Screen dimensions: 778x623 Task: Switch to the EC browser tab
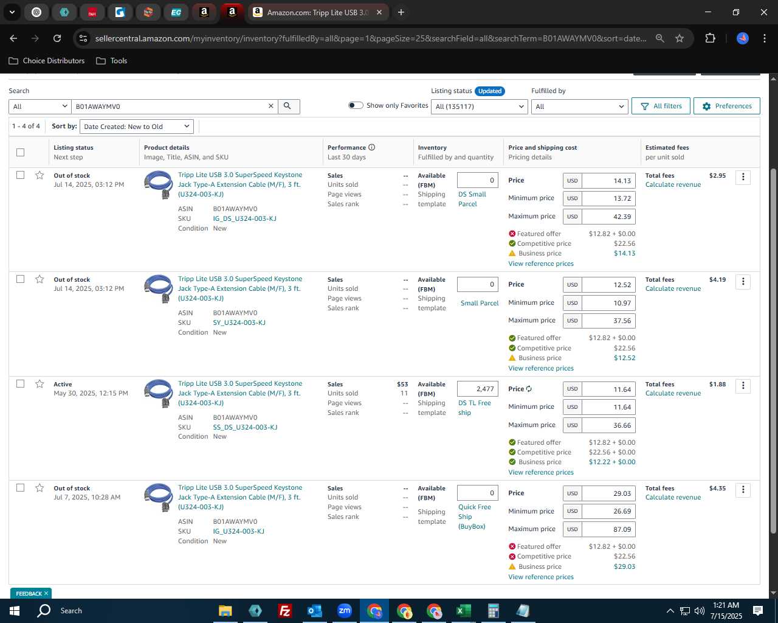point(176,12)
